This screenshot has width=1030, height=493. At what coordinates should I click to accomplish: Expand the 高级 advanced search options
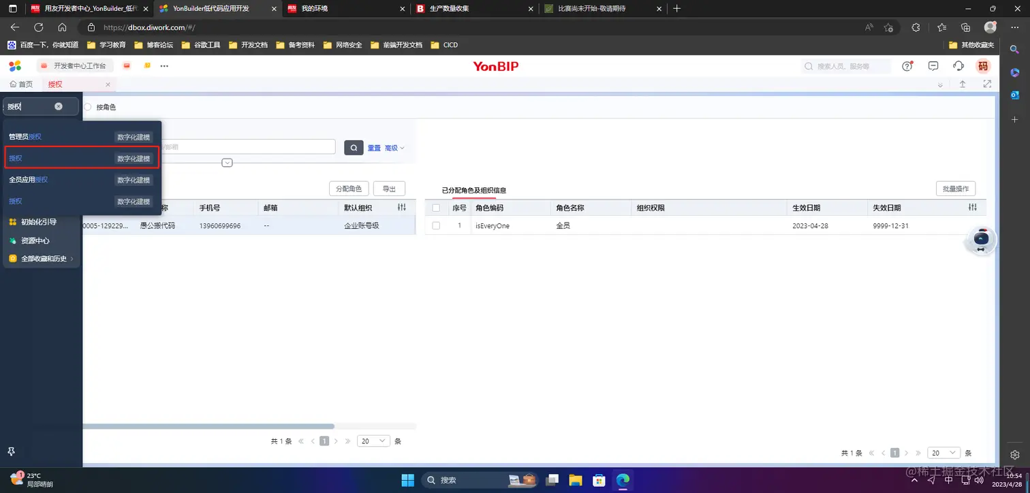pos(391,147)
